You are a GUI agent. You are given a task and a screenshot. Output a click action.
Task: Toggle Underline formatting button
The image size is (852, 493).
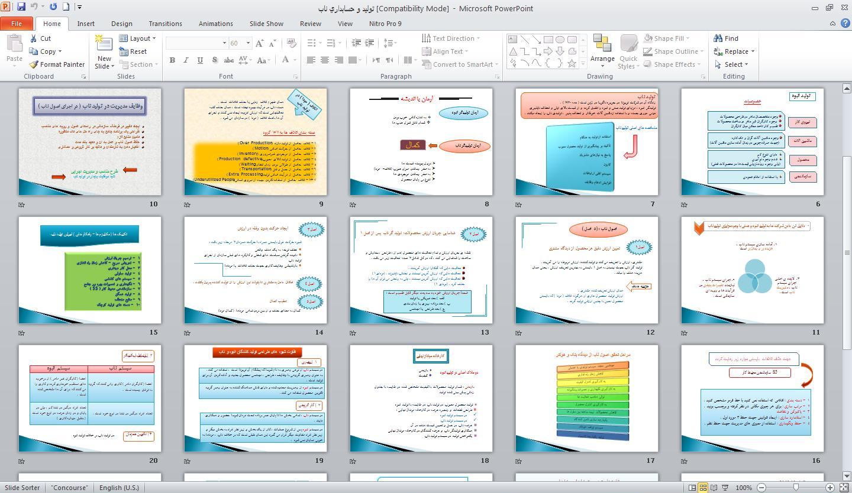[200, 60]
